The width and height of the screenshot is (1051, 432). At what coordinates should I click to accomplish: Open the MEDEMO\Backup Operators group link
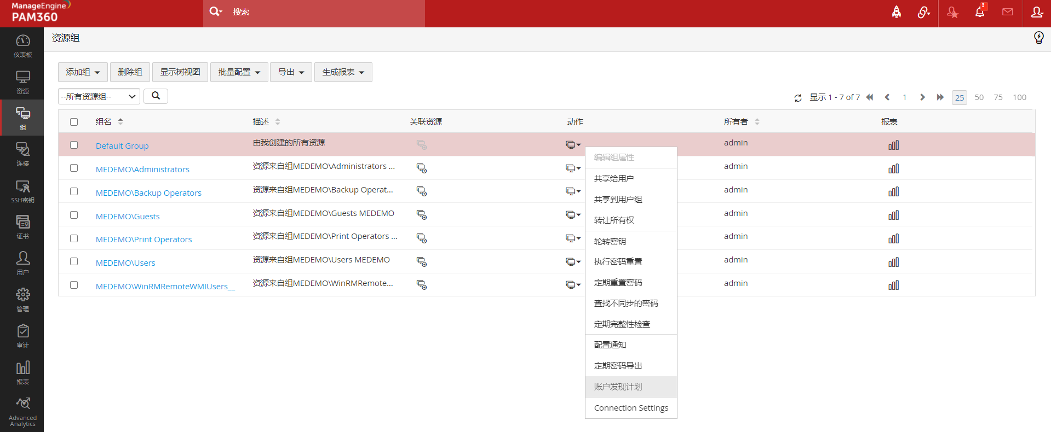point(148,193)
